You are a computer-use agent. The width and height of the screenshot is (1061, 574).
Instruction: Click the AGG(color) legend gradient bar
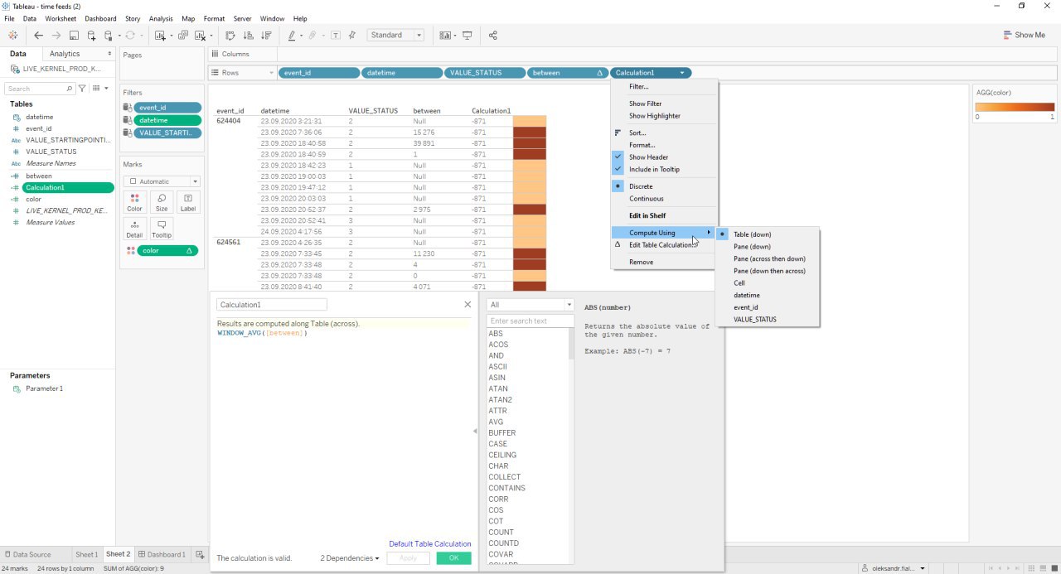(x=1015, y=107)
